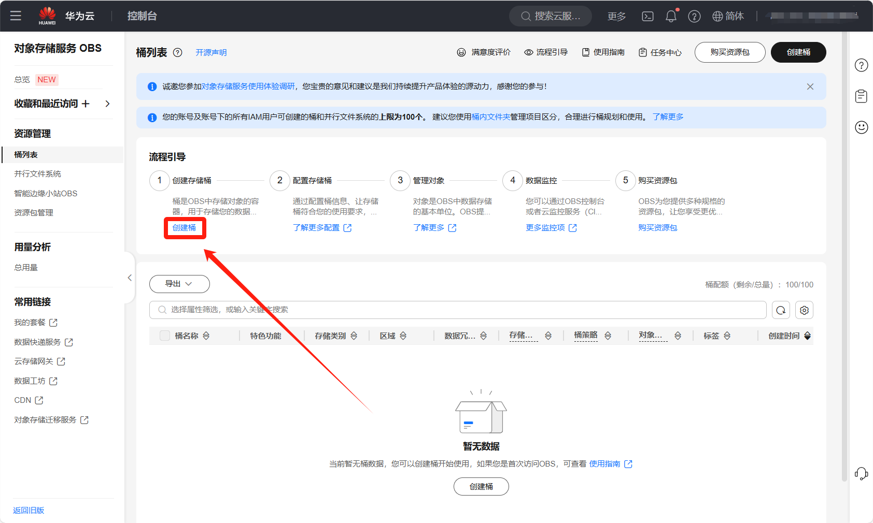Open 资源包管理 in the sidebar

pos(34,213)
